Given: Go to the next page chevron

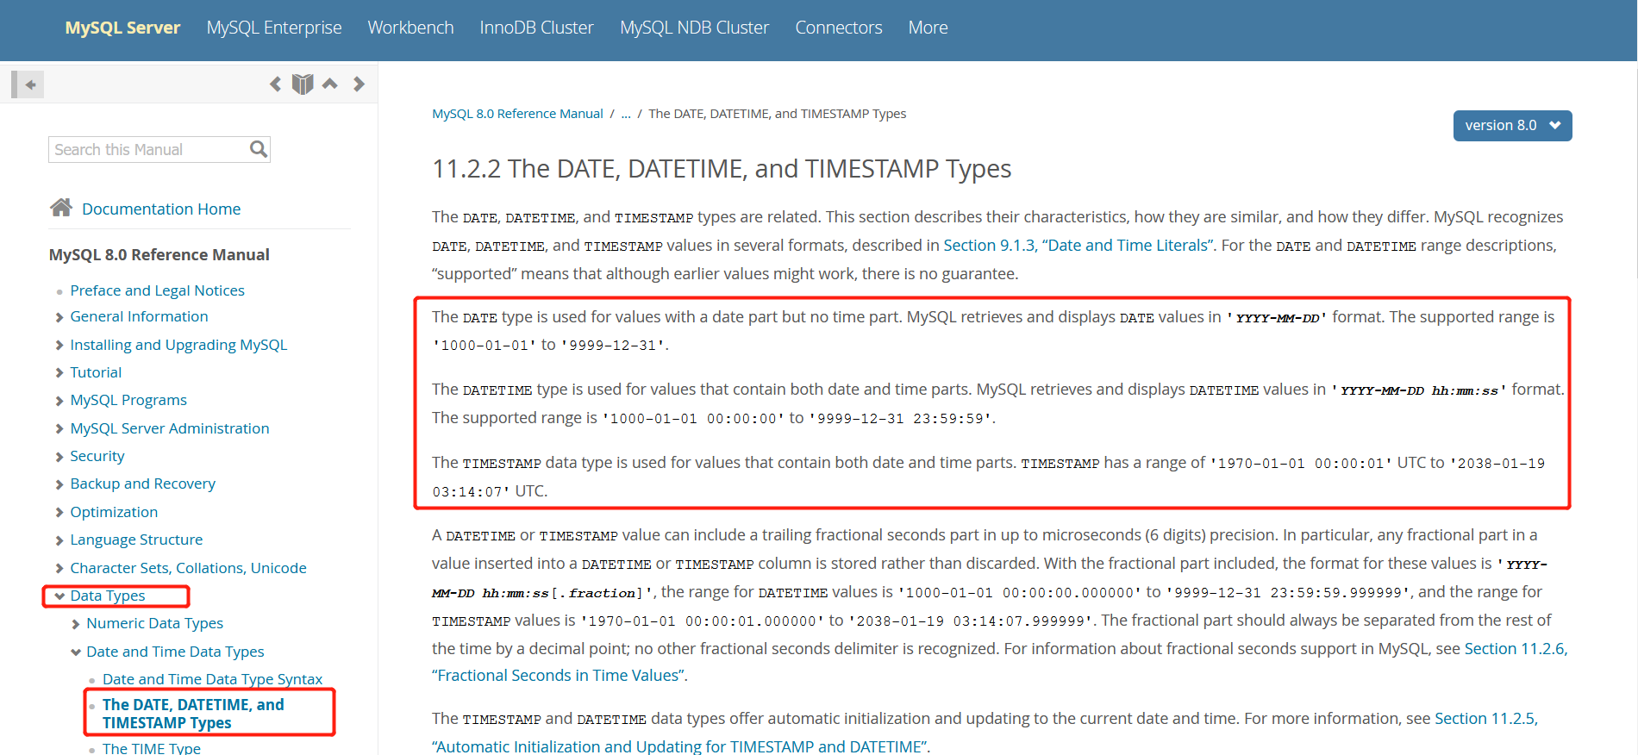Looking at the screenshot, I should (x=359, y=84).
